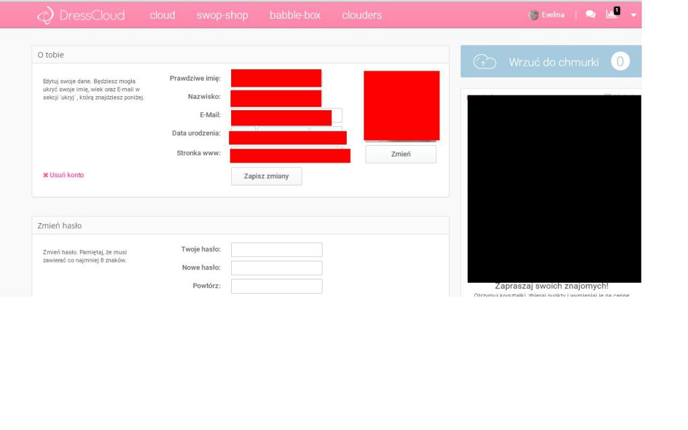Click the Prawdziwe imię input field
Screen dimensions: 688x430
[x=276, y=79]
